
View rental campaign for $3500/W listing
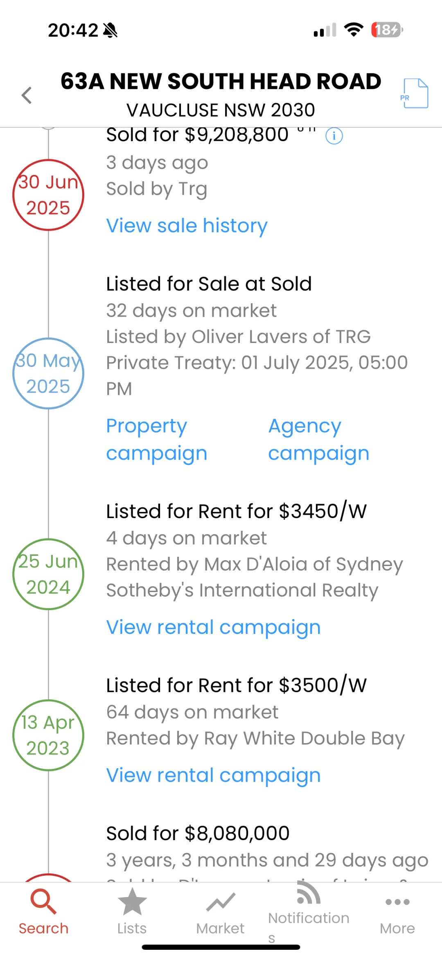[x=213, y=775]
